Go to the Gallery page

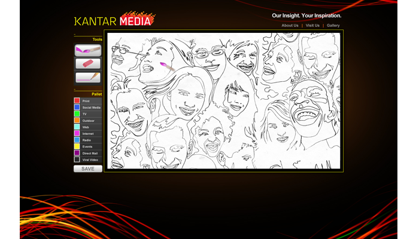[x=333, y=26]
